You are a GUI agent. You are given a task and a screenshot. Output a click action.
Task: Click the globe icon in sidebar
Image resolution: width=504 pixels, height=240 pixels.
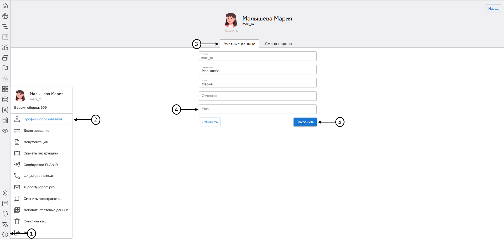(x=5, y=16)
